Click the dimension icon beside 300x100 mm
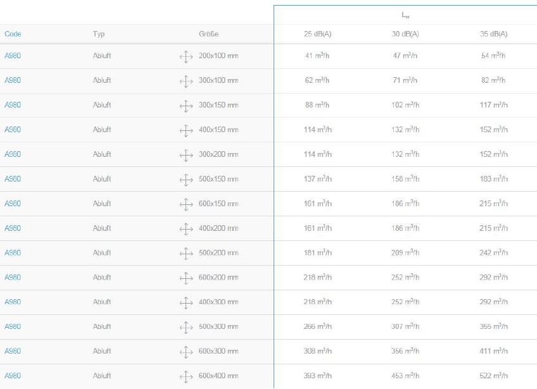This screenshot has width=537, height=389. point(186,82)
